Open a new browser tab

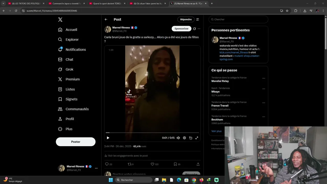tap(212, 4)
